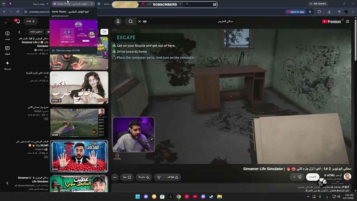Viewport: 357px width, 201px height.
Task: Close the Gartic Phone tab
Action: pos(92,4)
